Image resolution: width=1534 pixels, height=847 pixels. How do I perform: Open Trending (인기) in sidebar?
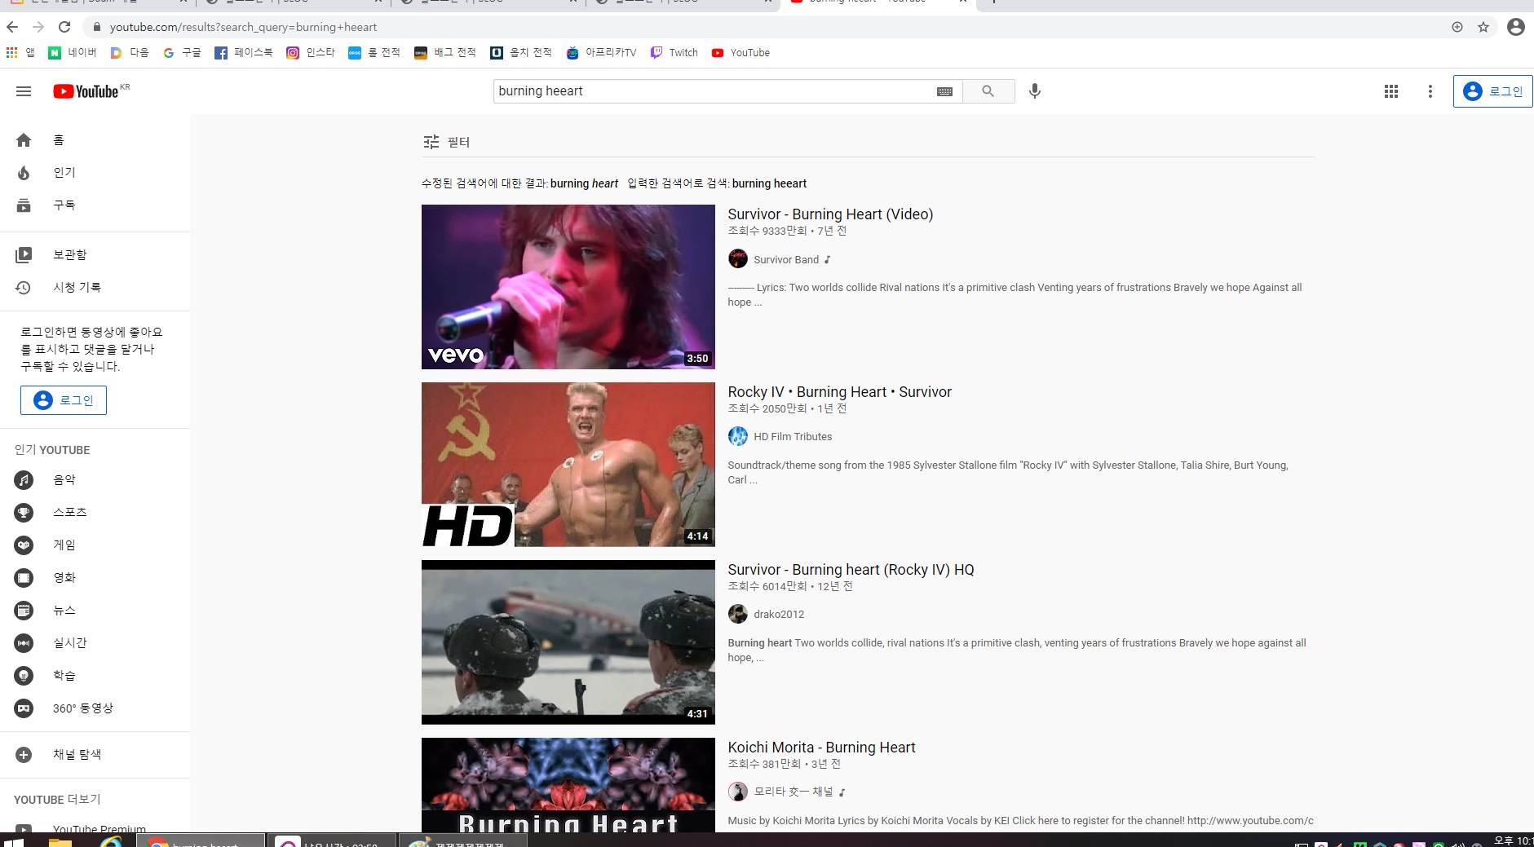tap(95, 173)
